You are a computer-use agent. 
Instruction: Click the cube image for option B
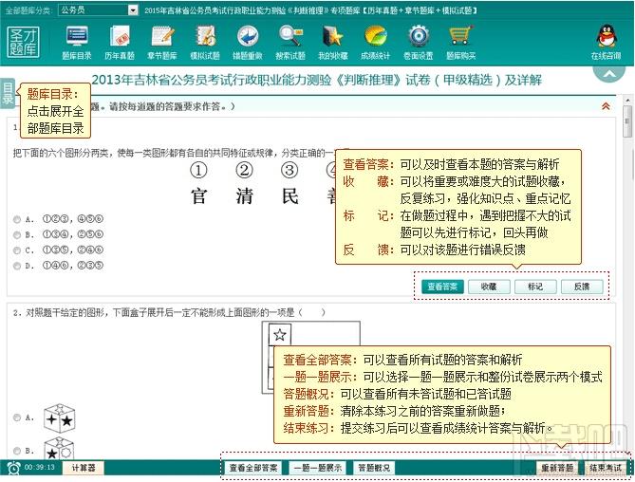[59, 449]
